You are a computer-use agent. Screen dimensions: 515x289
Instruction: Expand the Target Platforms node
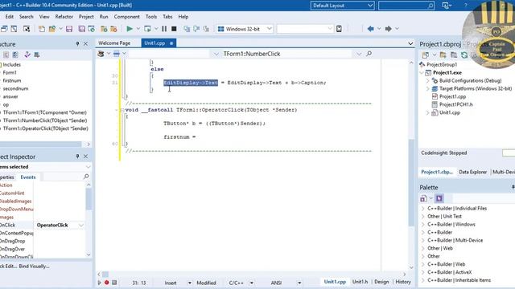click(x=427, y=88)
